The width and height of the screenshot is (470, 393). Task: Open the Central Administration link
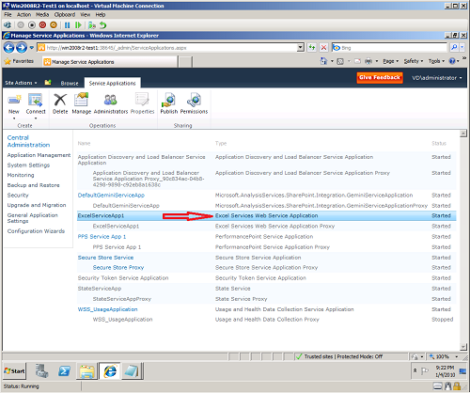click(28, 141)
